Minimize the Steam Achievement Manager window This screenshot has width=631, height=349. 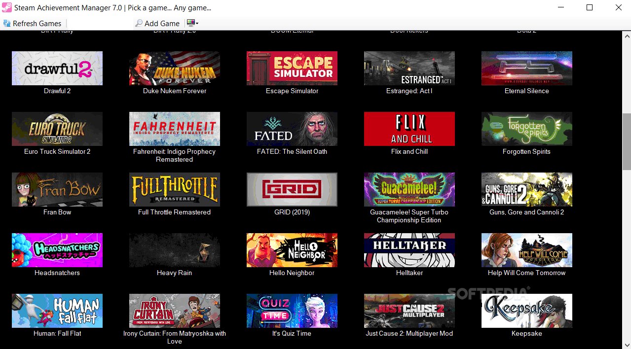pos(560,8)
